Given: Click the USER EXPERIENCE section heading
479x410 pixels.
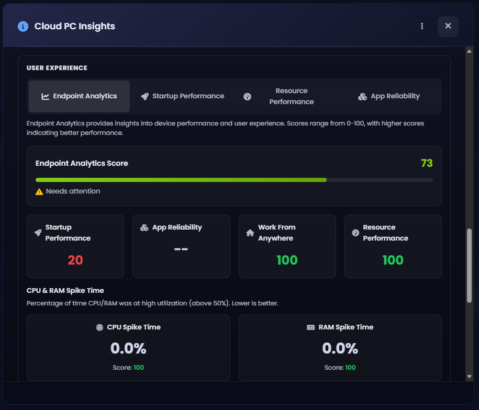Looking at the screenshot, I should 57,68.
